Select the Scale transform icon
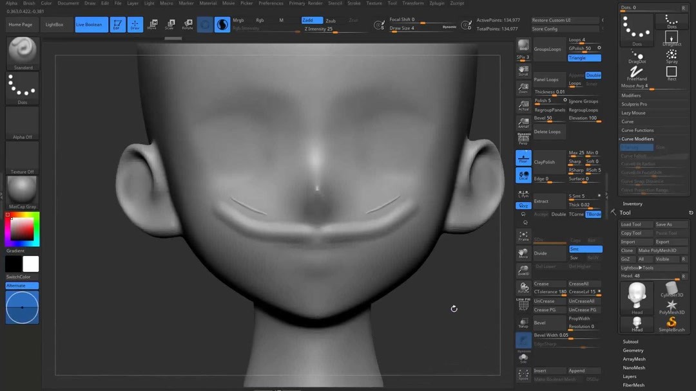 coord(169,25)
